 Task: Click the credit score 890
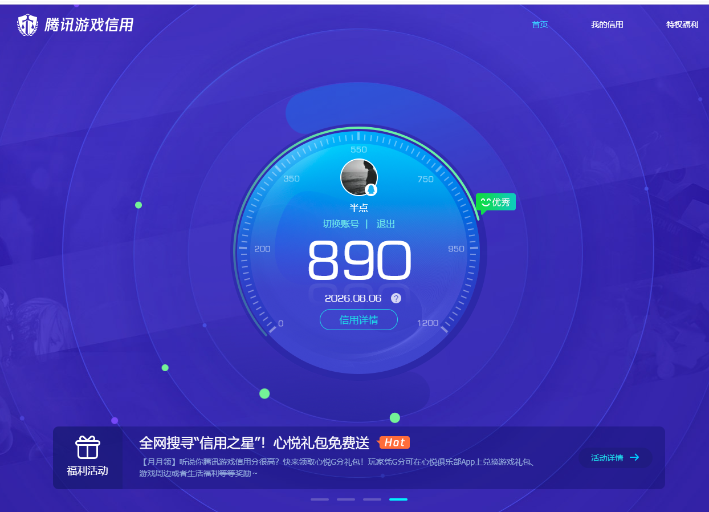point(359,261)
